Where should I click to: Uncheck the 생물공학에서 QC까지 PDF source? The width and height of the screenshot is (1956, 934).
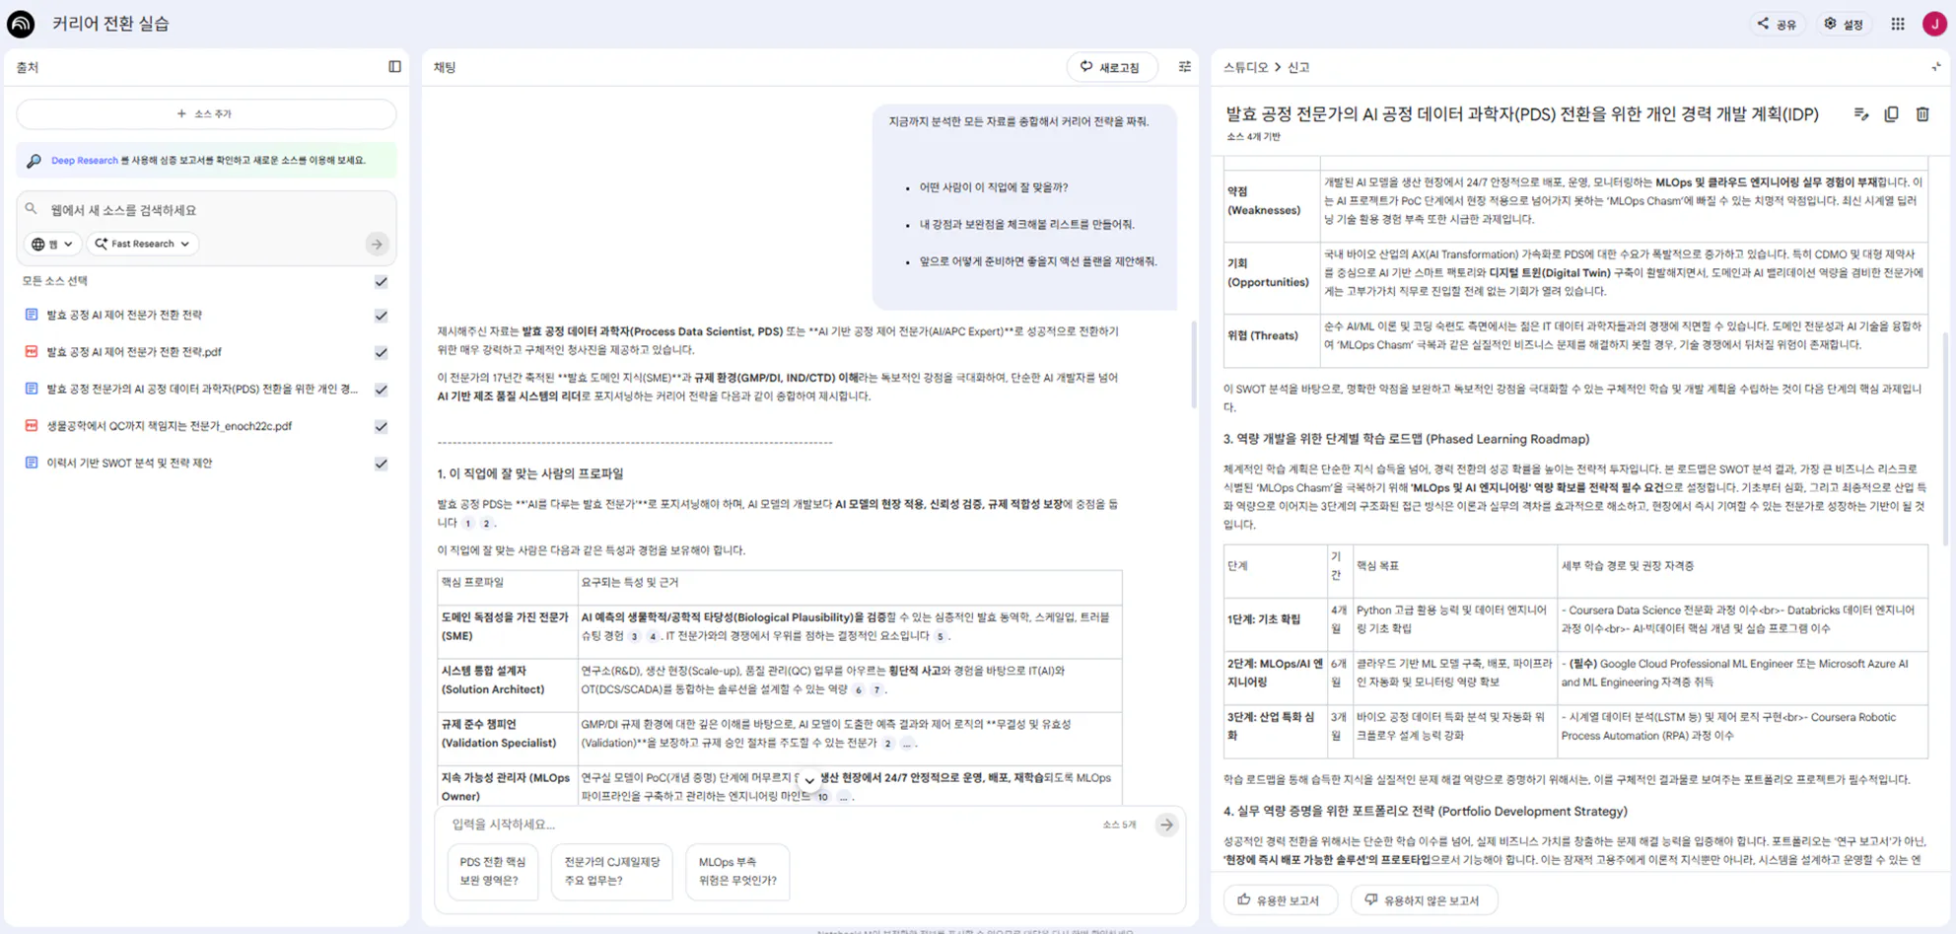(381, 426)
